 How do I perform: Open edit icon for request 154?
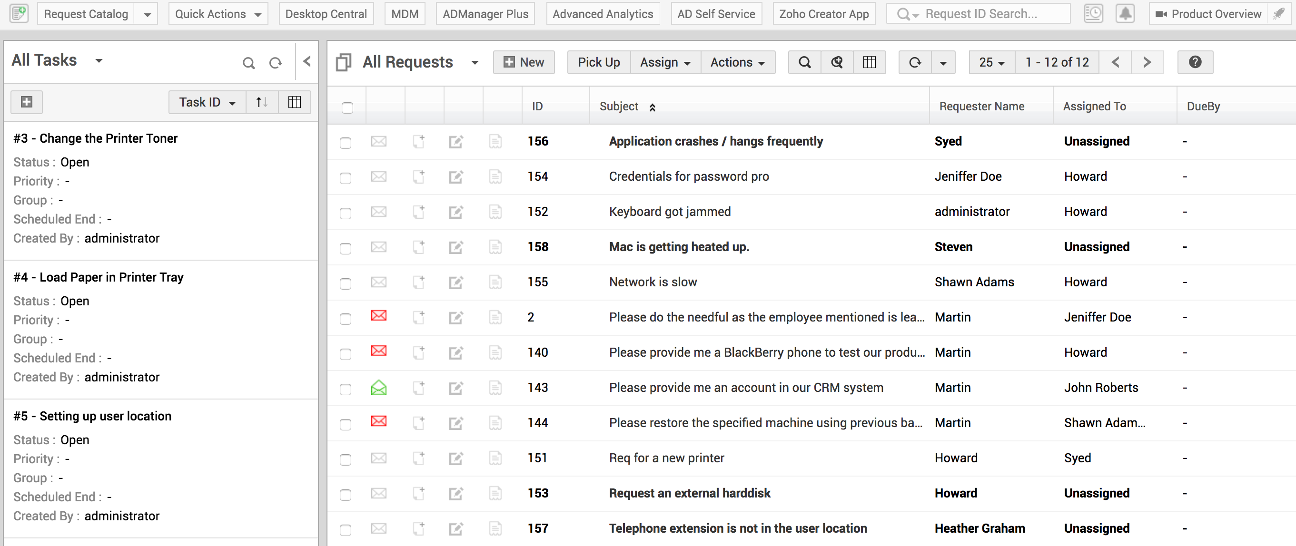[x=455, y=177]
